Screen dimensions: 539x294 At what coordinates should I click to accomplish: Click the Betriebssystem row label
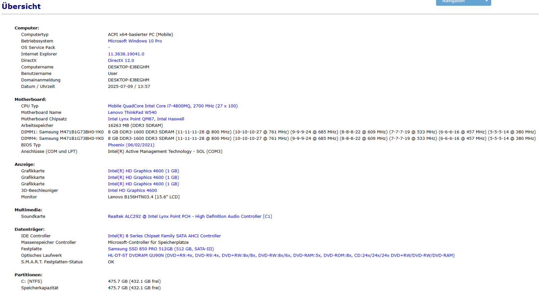click(37, 41)
